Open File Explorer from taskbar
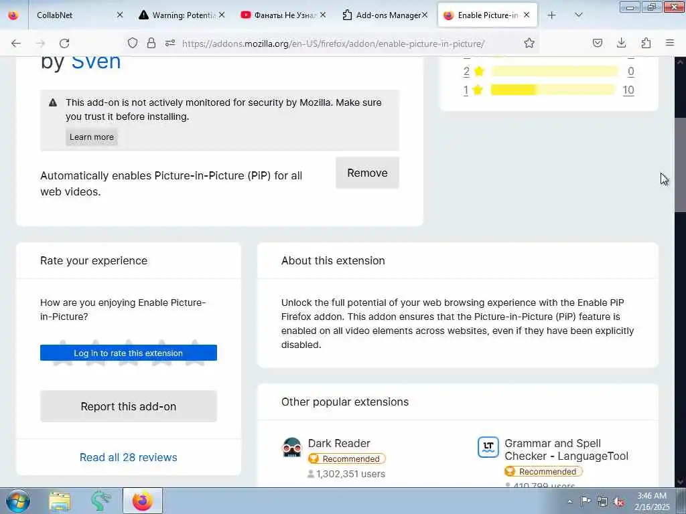 click(60, 501)
